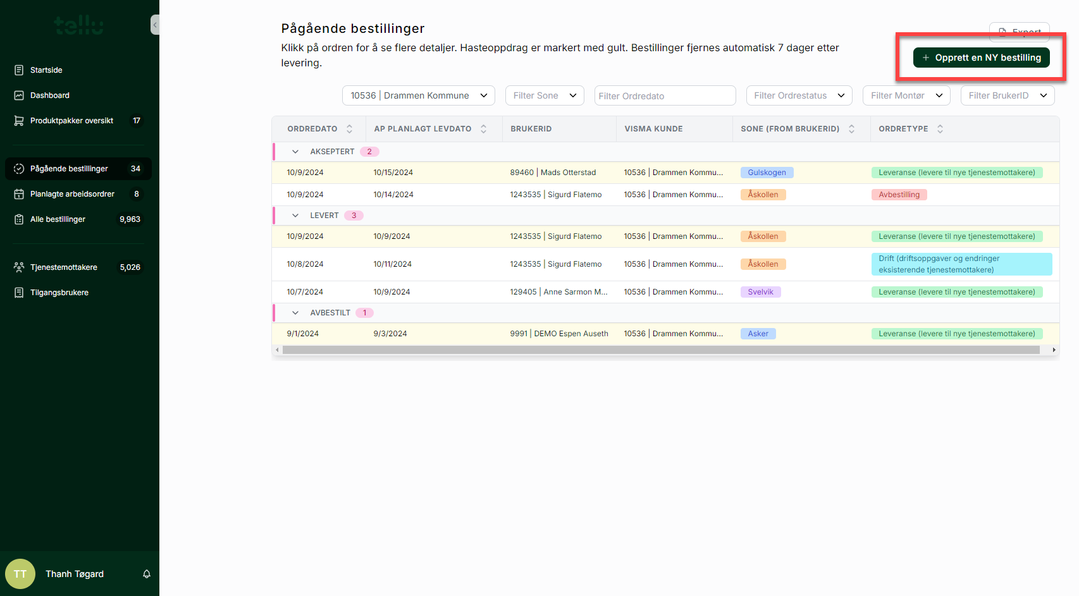Viewport: 1079px width, 596px height.
Task: Click the Dashboard chart icon
Action: [19, 95]
